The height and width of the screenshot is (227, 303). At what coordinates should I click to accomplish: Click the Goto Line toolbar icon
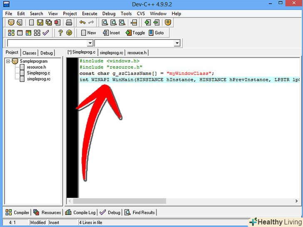(134, 22)
